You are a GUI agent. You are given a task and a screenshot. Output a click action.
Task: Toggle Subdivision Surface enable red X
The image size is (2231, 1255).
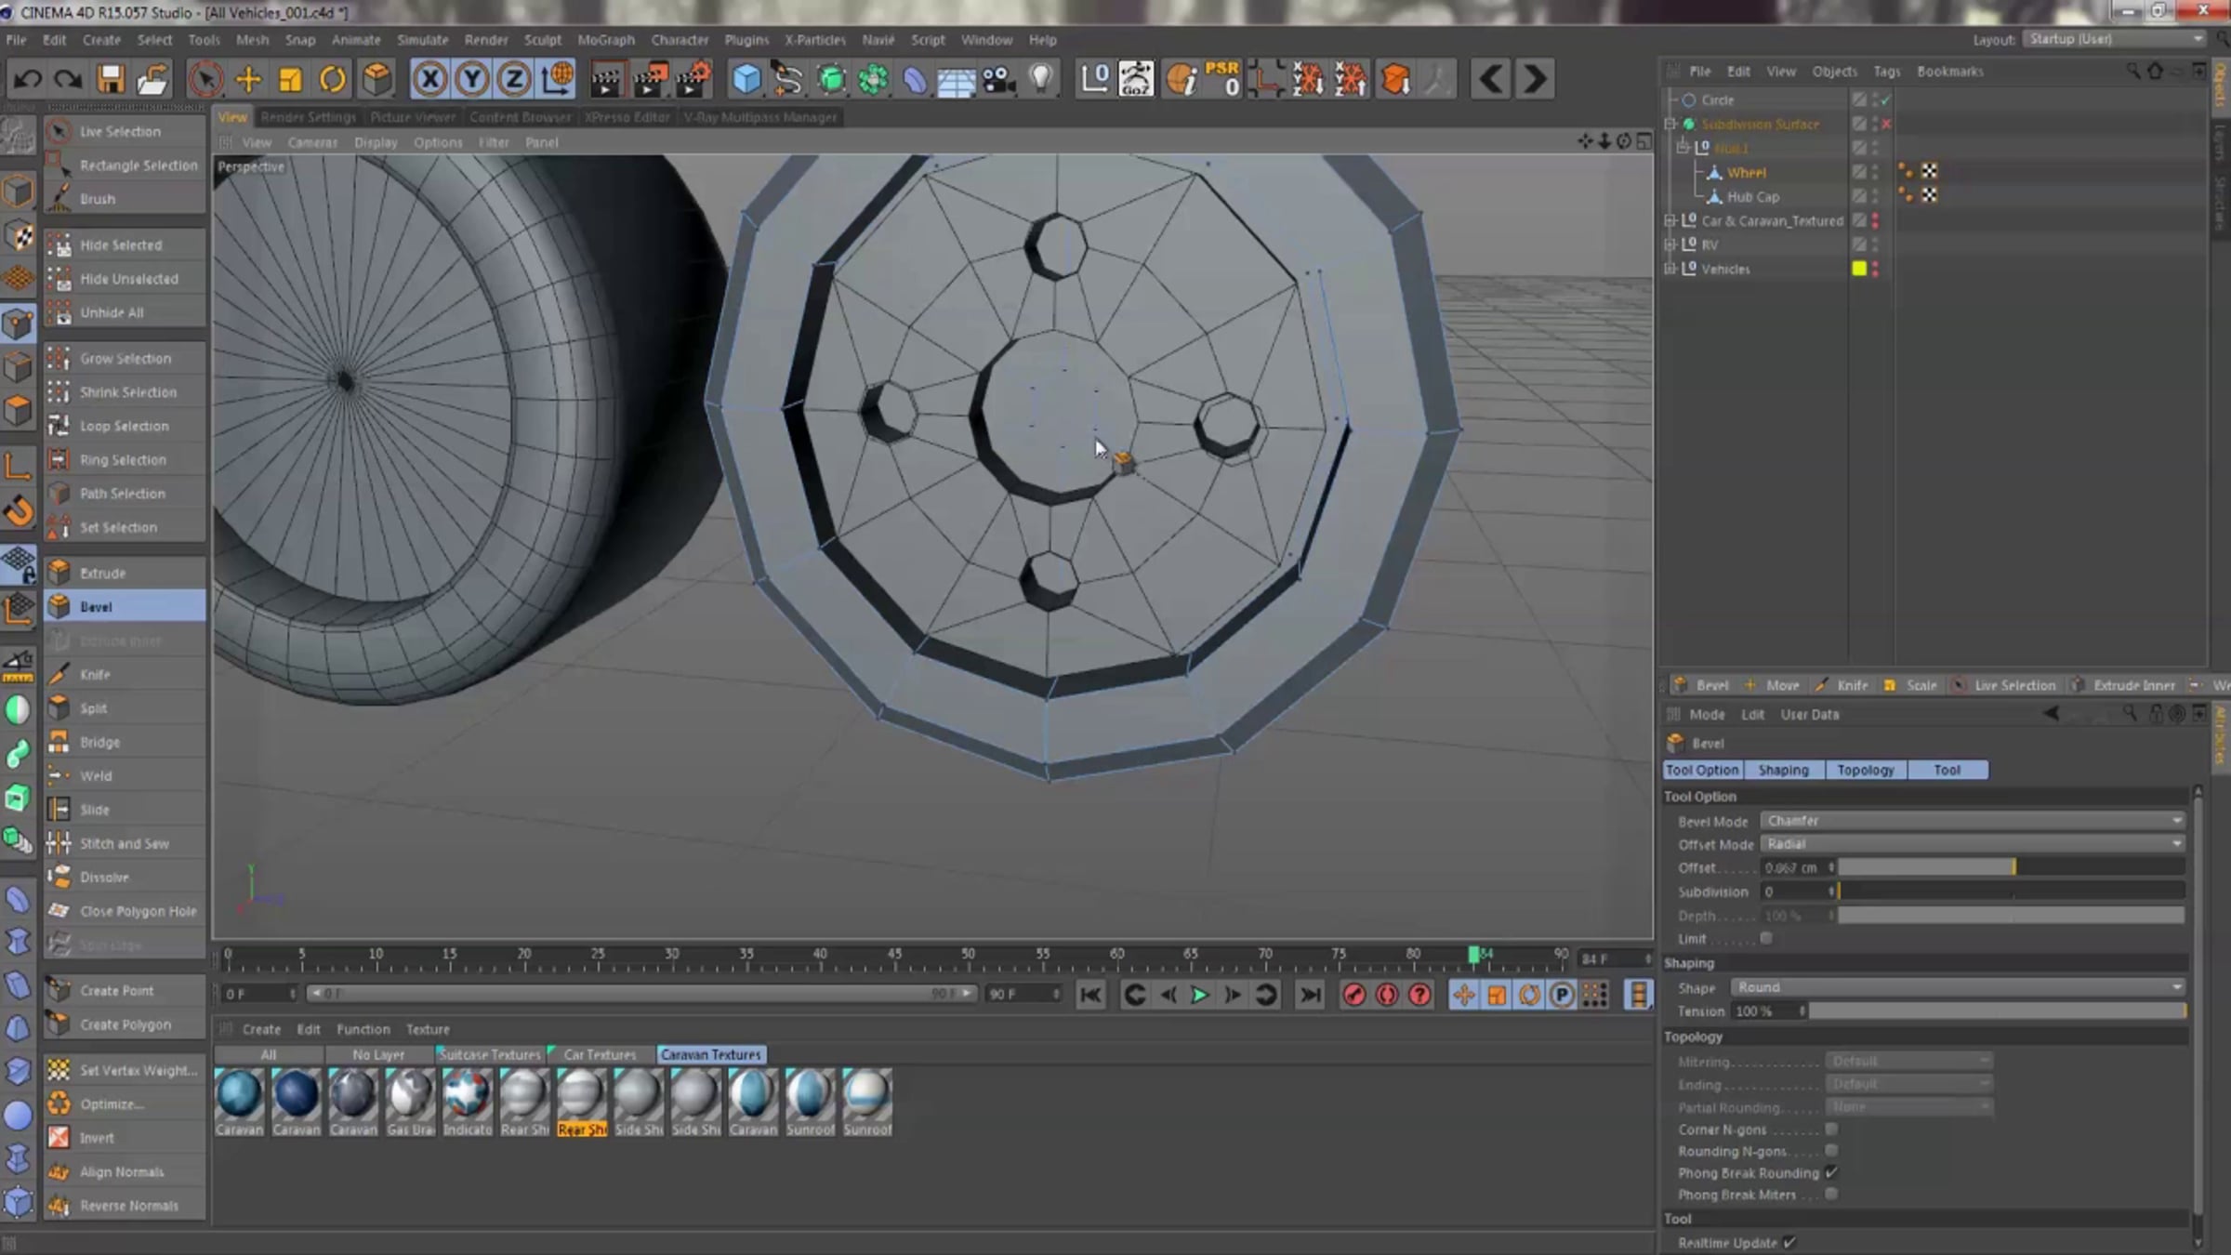pos(1886,124)
